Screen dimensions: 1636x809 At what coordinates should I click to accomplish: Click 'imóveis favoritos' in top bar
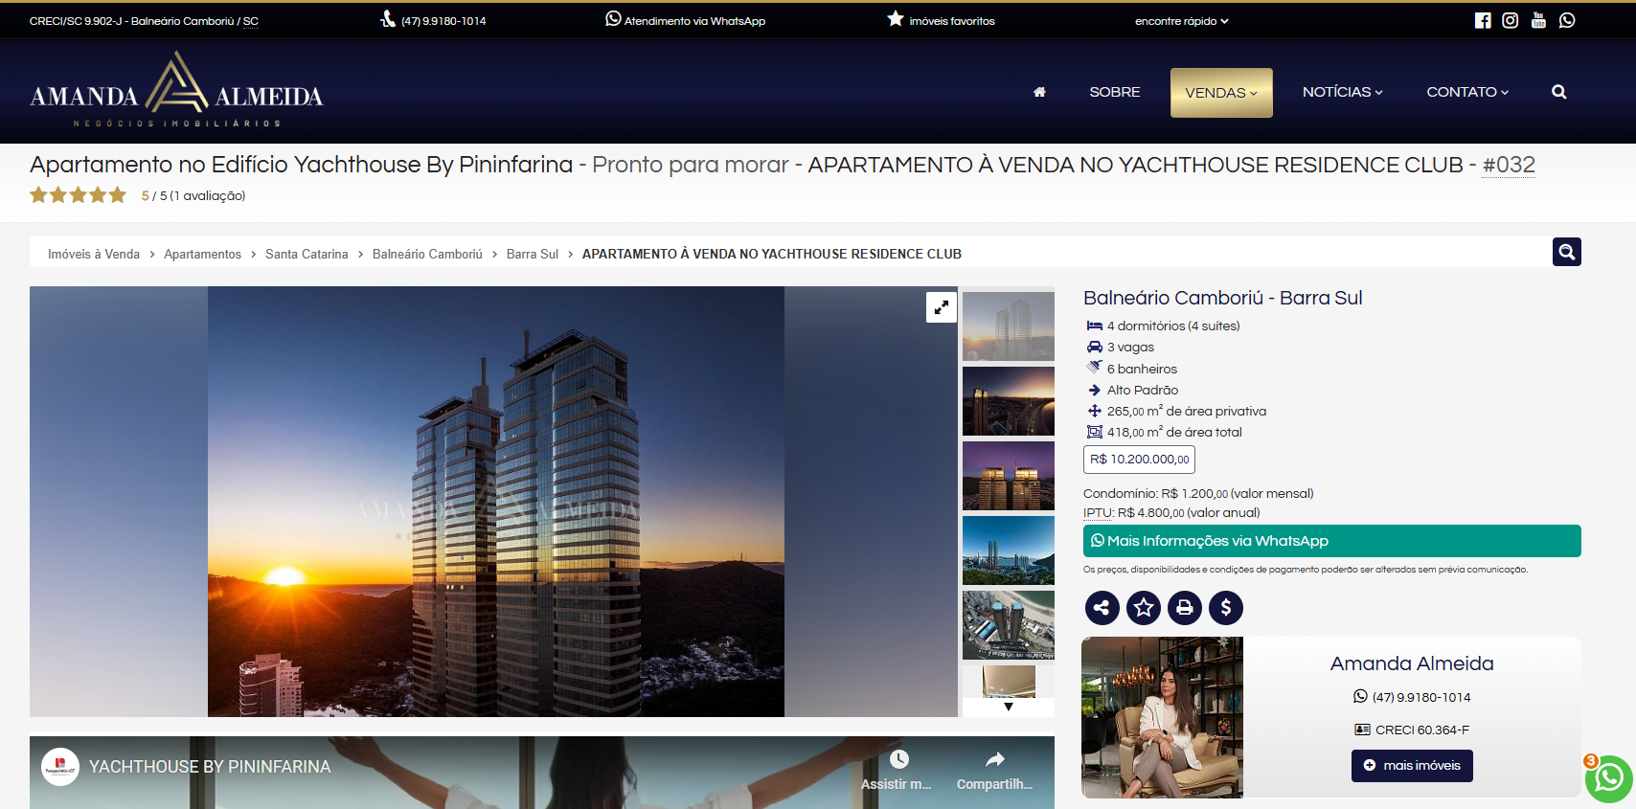(941, 20)
